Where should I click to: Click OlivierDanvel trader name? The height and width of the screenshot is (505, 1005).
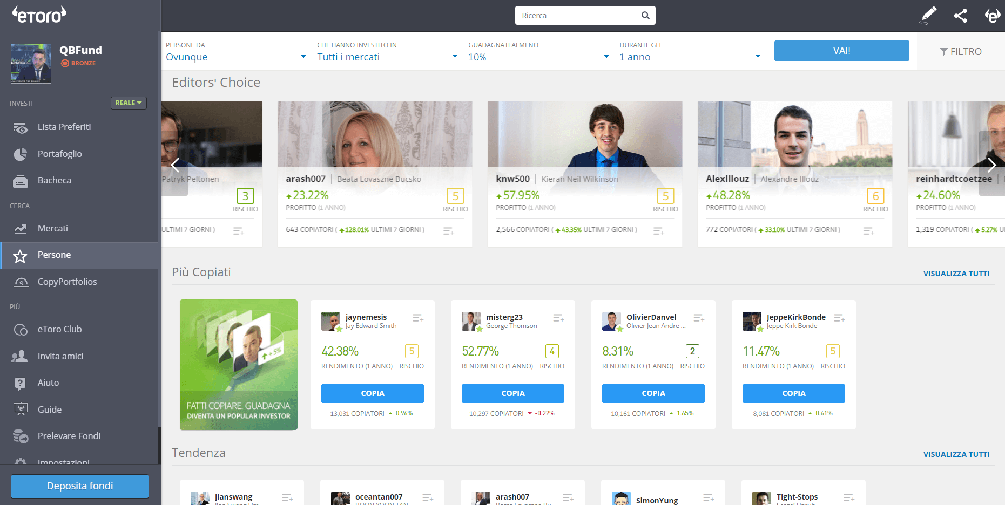point(651,317)
